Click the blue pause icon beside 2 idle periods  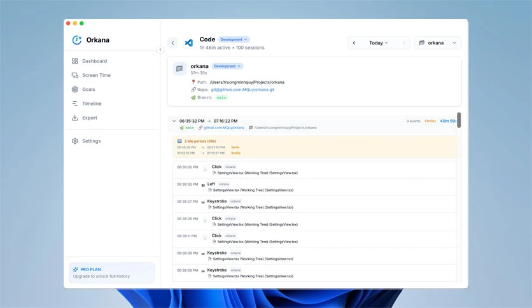(x=179, y=141)
